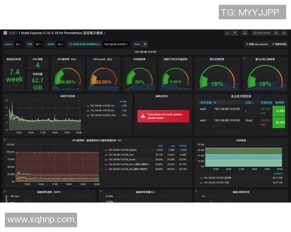Click the star dashboard favorite icon

tap(227, 33)
